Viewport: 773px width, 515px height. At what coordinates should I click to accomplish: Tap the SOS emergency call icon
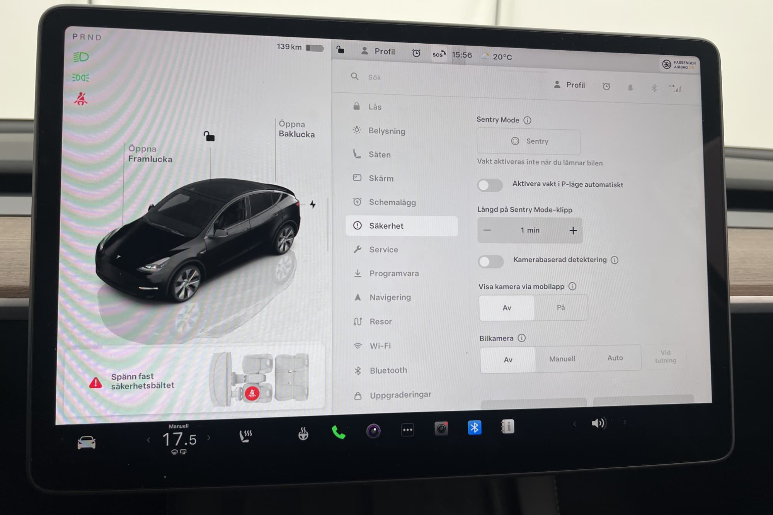(x=439, y=54)
